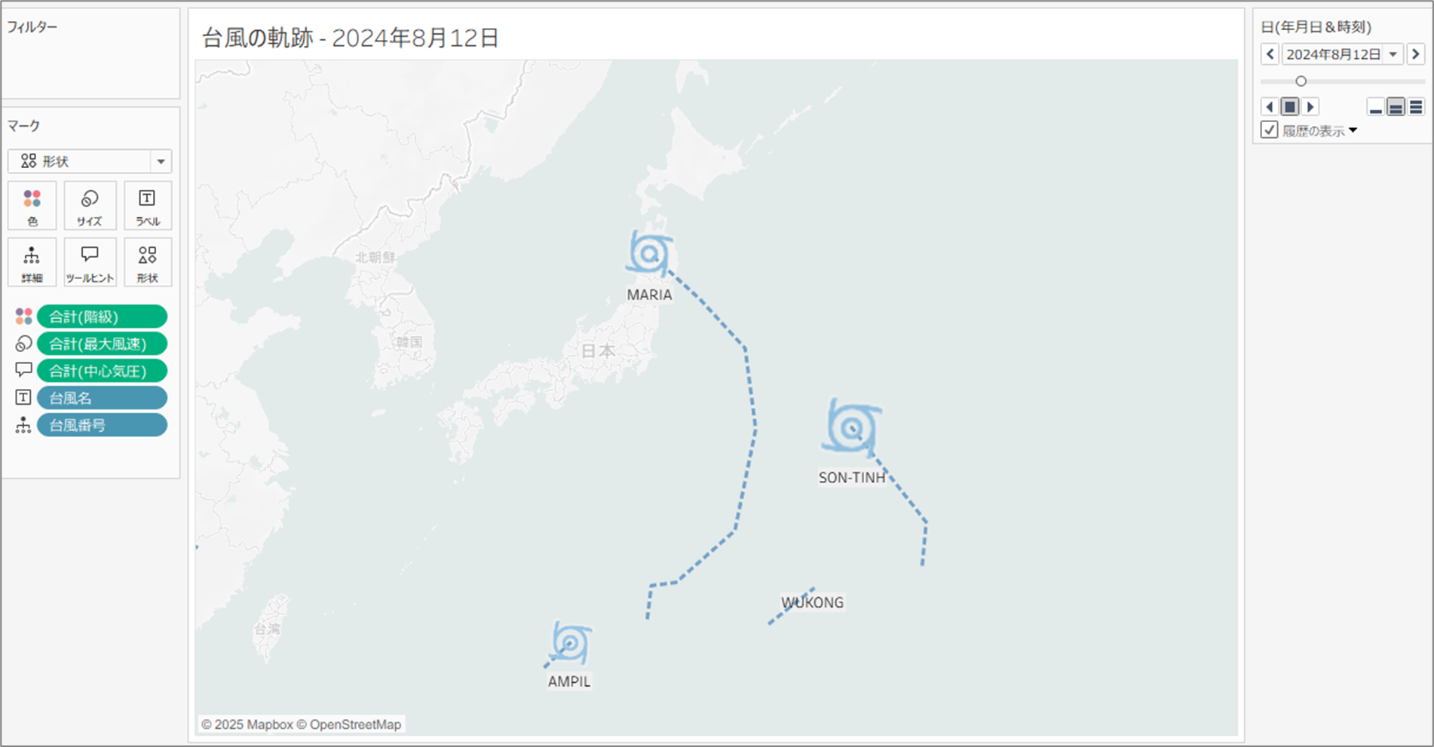Play the animation forward

[1310, 107]
